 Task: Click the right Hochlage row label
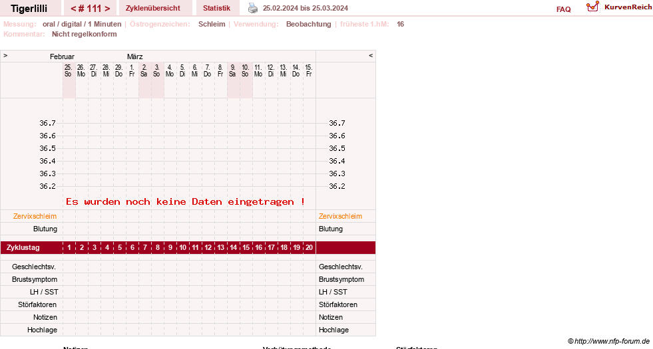pyautogui.click(x=333, y=330)
